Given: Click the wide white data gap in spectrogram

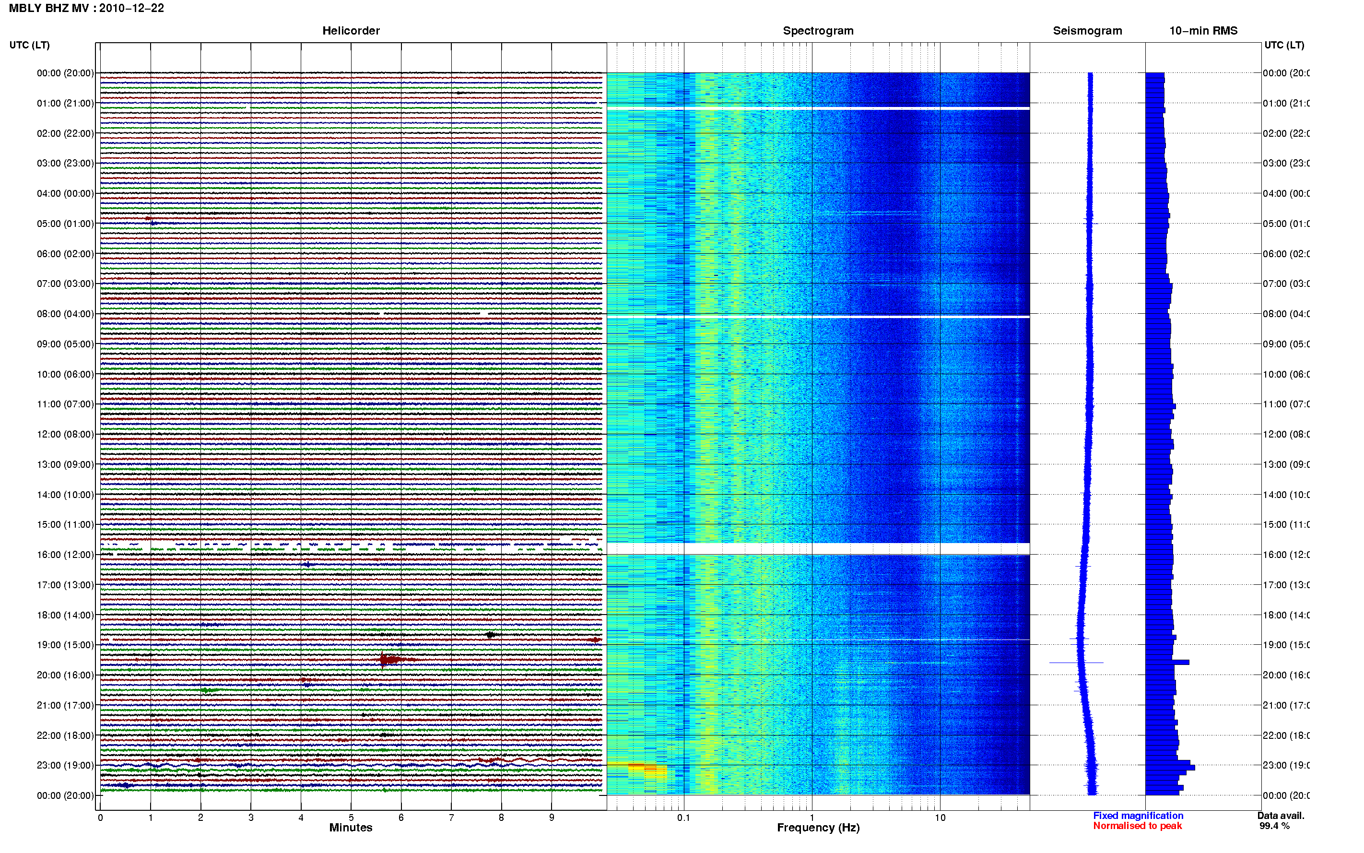Looking at the screenshot, I should [818, 549].
